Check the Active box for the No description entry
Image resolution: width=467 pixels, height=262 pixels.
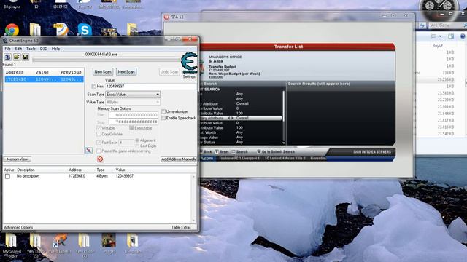pos(7,176)
